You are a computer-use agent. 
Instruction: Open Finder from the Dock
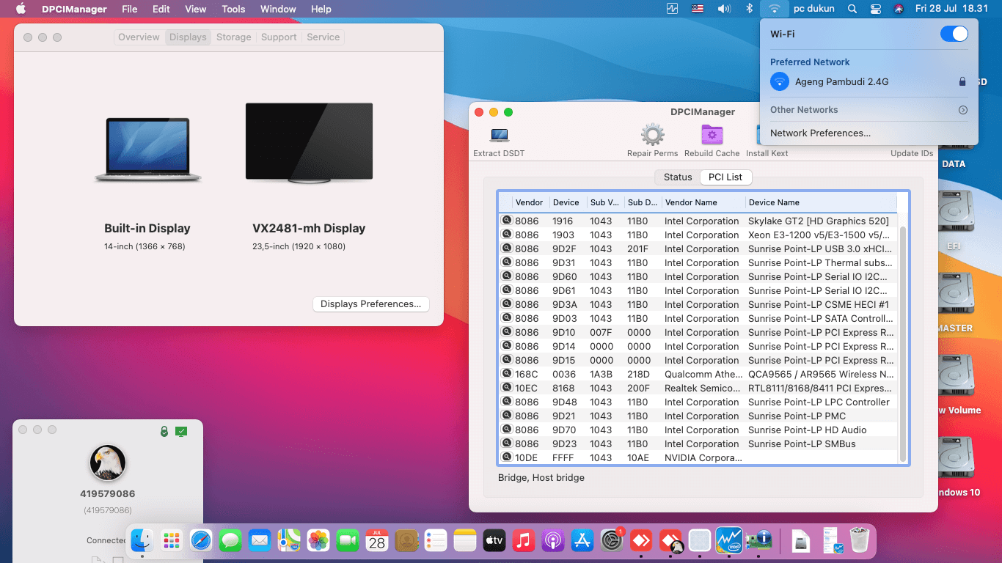(142, 541)
